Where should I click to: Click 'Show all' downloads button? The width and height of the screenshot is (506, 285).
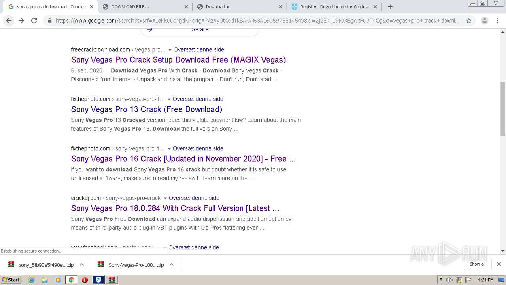[x=478, y=264]
